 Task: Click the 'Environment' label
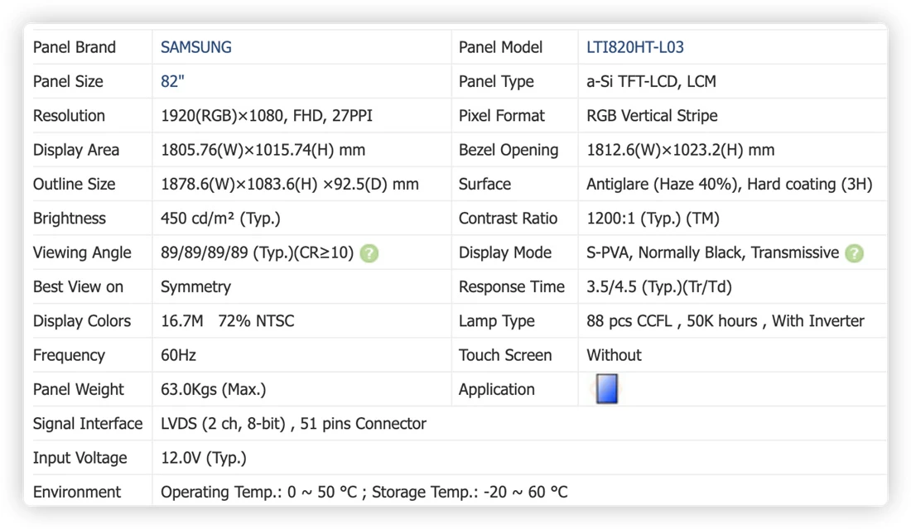pyautogui.click(x=77, y=492)
